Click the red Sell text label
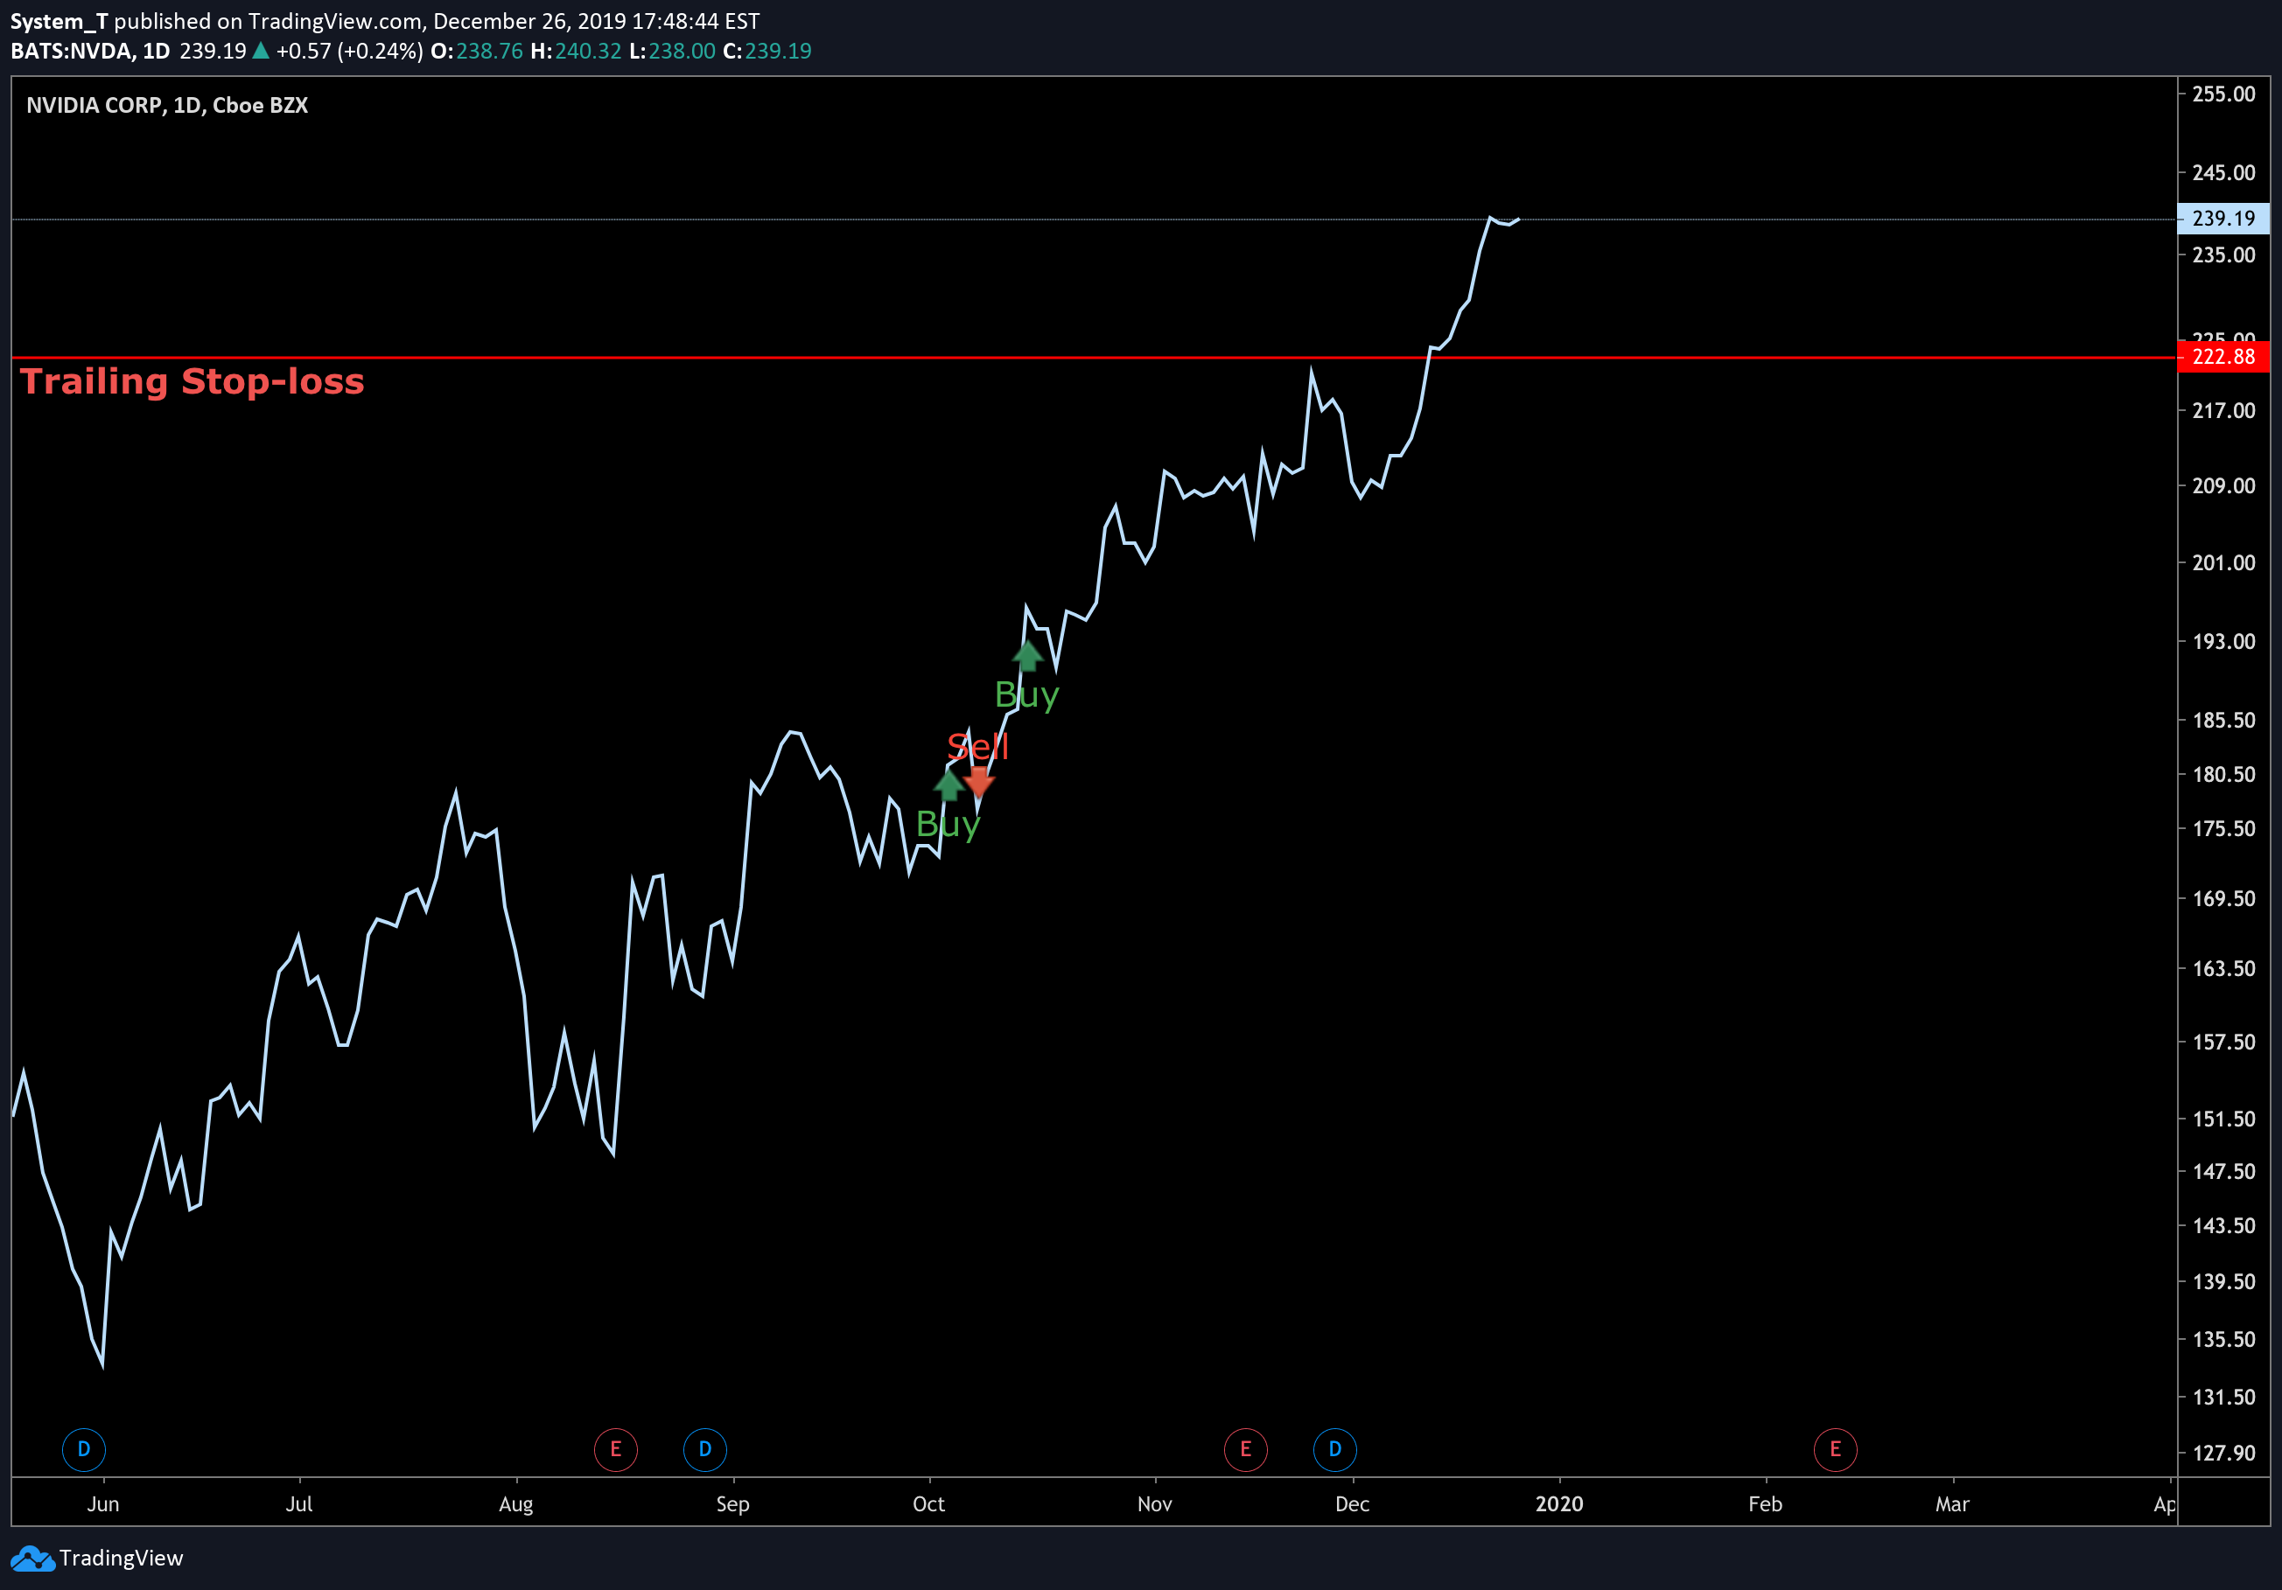2282x1590 pixels. 978,746
